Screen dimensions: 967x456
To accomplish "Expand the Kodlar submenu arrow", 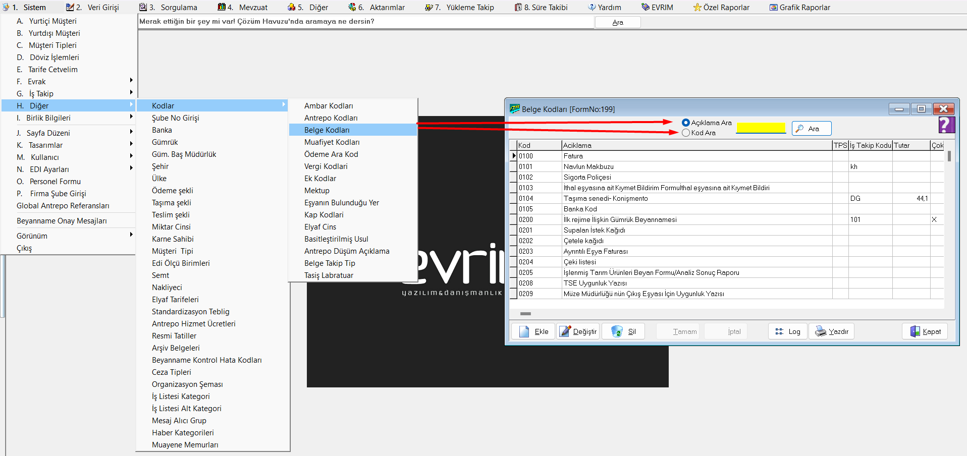I will pyautogui.click(x=284, y=104).
